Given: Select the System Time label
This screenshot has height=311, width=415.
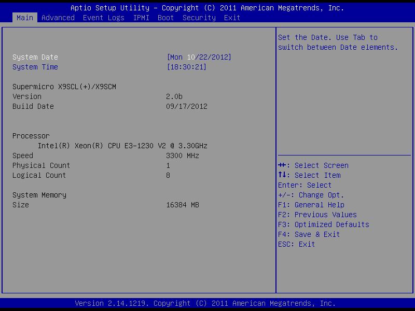Looking at the screenshot, I should [x=35, y=67].
